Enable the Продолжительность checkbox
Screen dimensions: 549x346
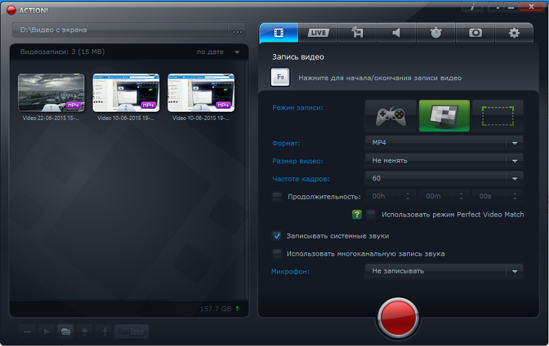(277, 197)
